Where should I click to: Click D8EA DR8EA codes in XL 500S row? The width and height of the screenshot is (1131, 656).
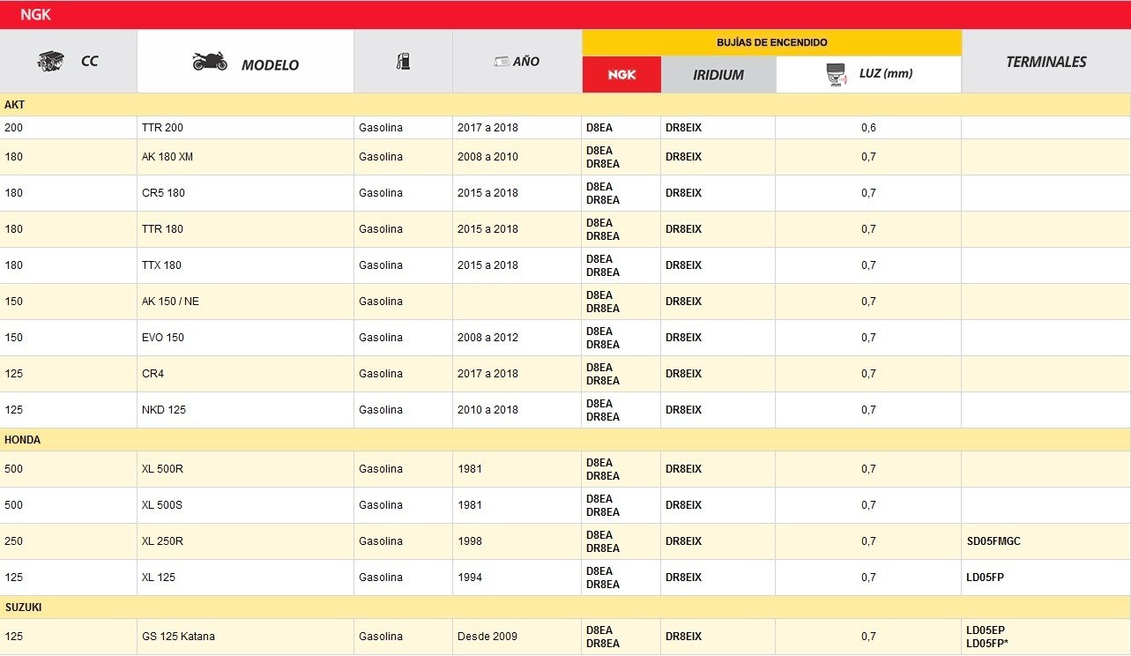click(x=603, y=505)
